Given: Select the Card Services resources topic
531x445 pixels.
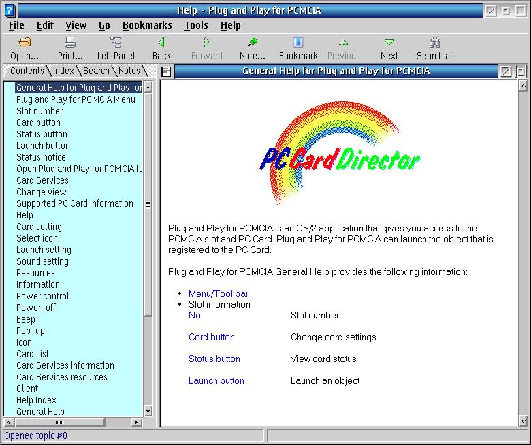Looking at the screenshot, I should point(62,377).
